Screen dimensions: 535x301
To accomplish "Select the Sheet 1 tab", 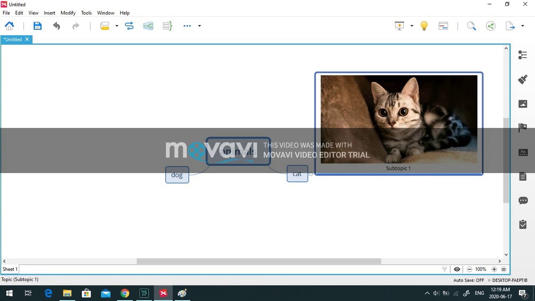I will 10,269.
